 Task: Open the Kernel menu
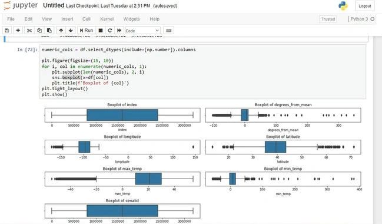click(x=107, y=19)
